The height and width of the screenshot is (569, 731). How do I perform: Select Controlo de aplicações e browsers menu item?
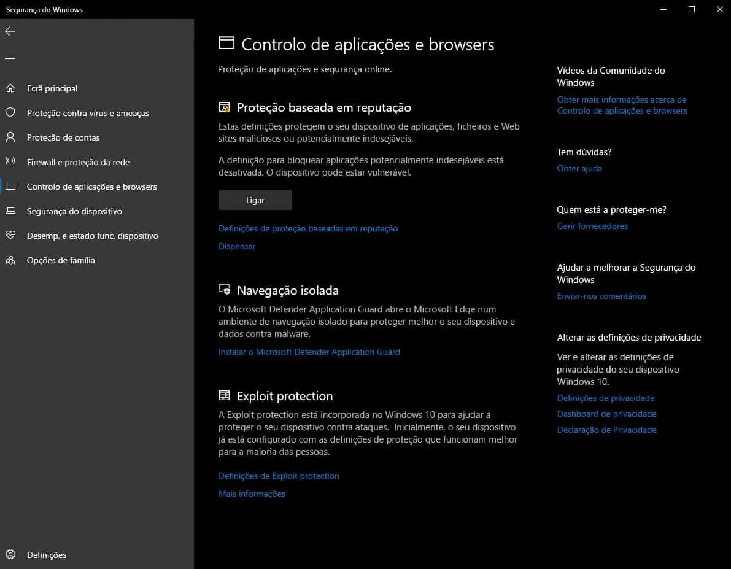pos(91,187)
